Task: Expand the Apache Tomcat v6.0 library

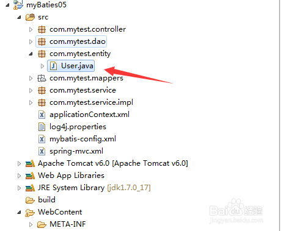Action: [x=19, y=164]
